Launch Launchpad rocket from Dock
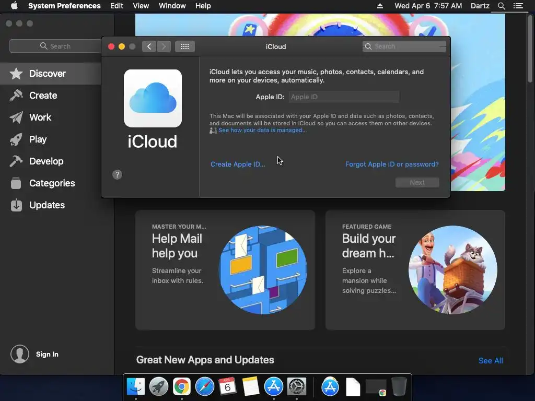 [159, 387]
